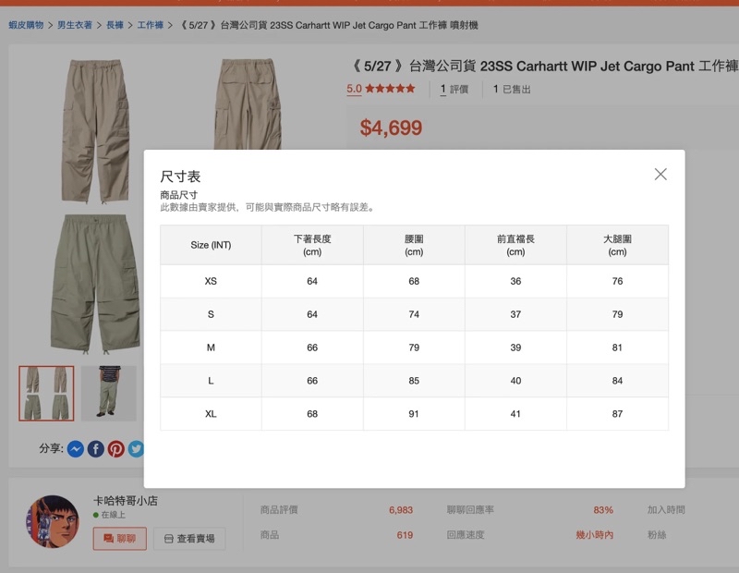Open the 蝦皮購物 breadcrumb link

click(x=28, y=25)
